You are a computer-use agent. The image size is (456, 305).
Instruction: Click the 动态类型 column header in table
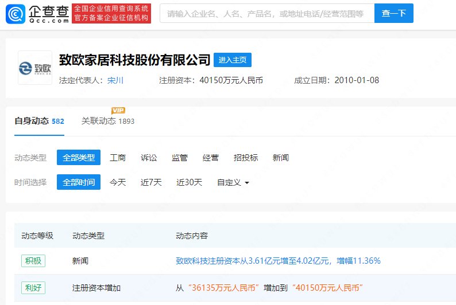coord(88,236)
